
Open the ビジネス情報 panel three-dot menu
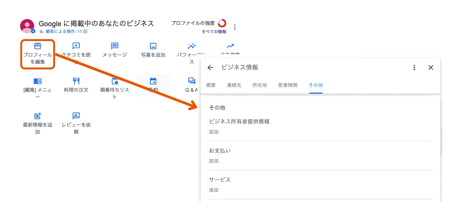click(x=414, y=67)
